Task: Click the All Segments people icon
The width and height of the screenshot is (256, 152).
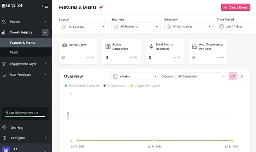Action: (x=116, y=27)
